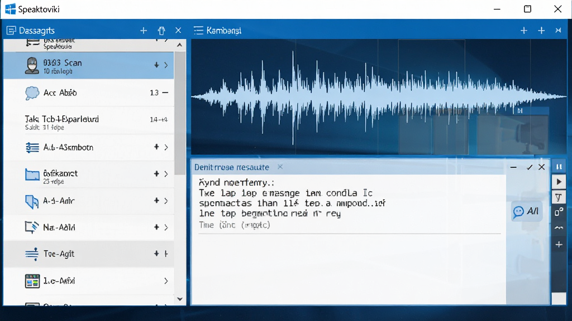Expand the 0383 Scan row chevron
572x321 pixels.
(166, 65)
